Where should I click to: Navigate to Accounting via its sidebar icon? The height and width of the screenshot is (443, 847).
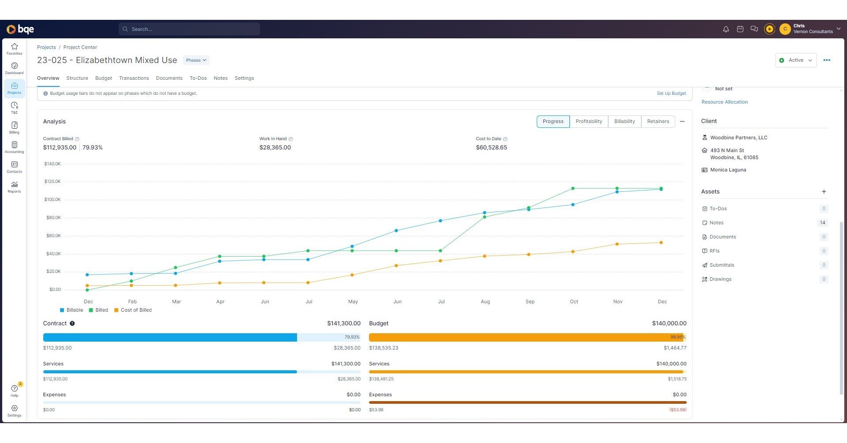point(14,147)
